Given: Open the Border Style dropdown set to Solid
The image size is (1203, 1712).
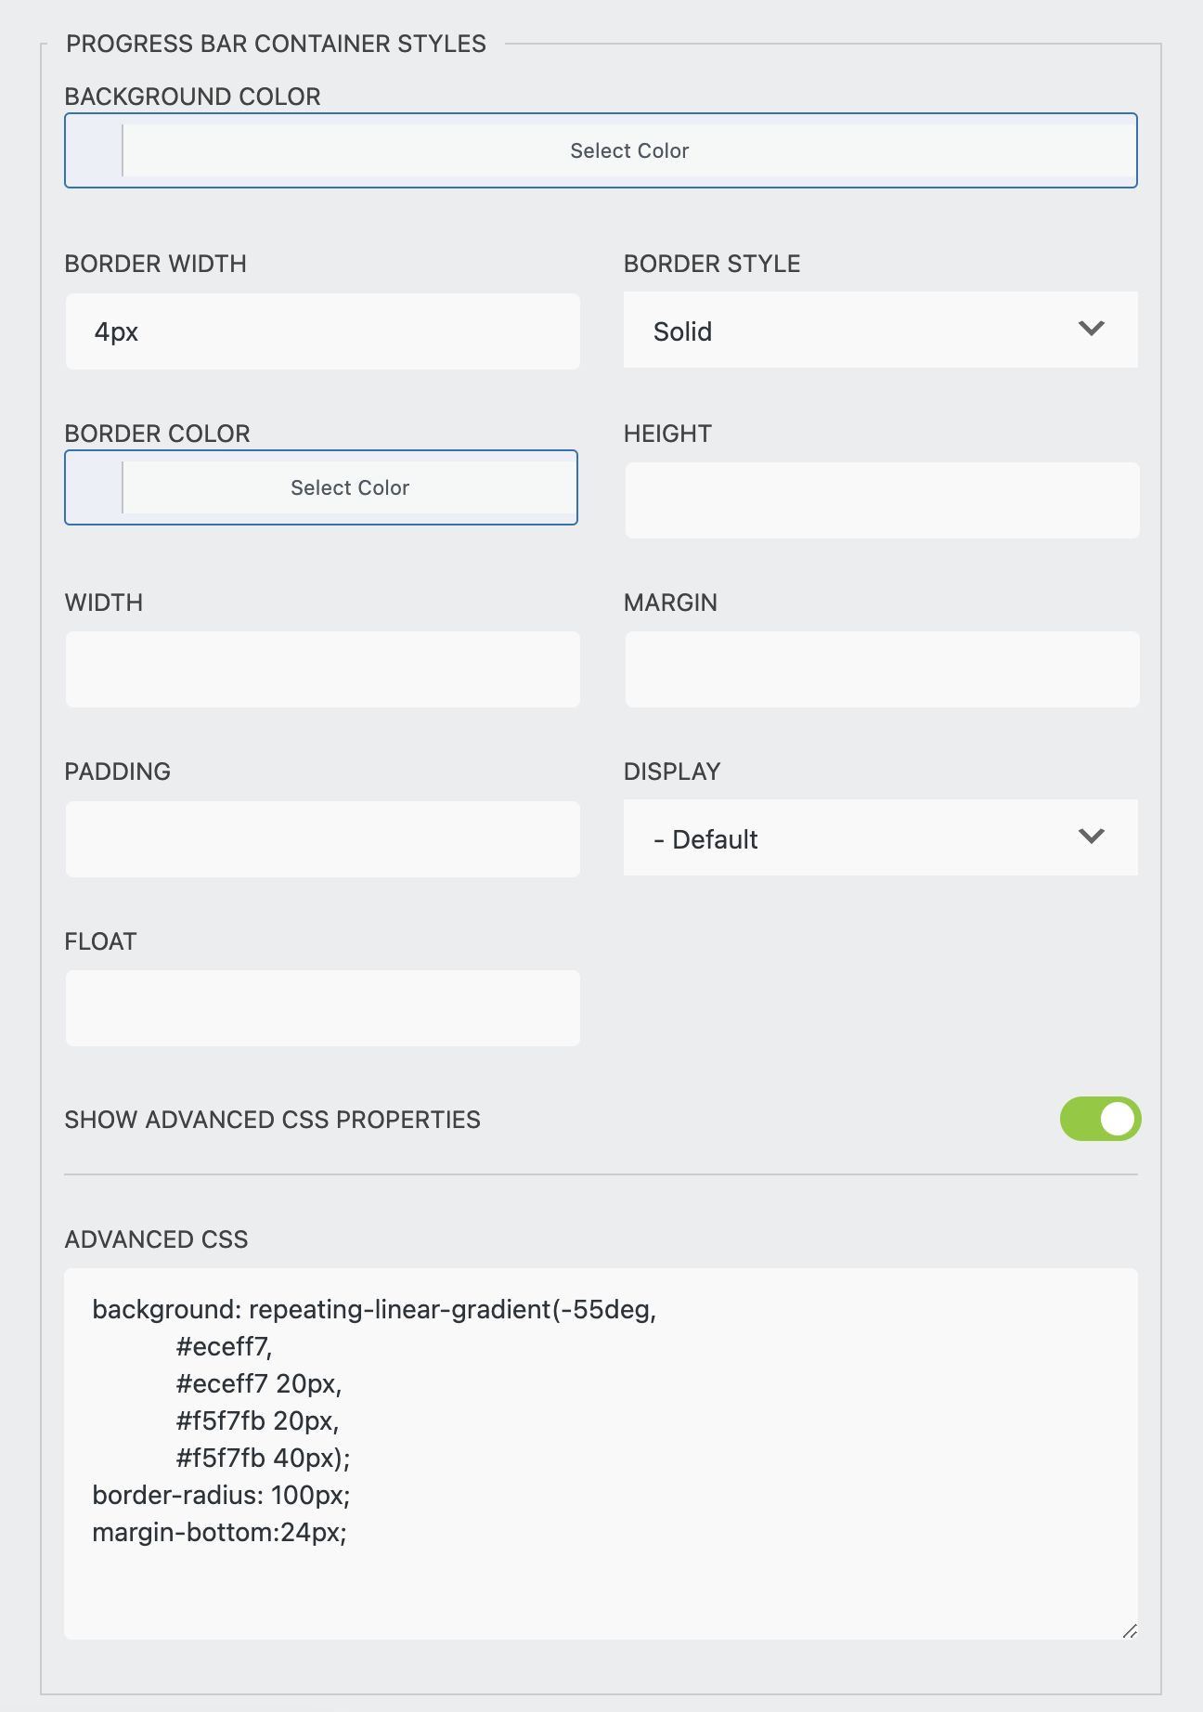Looking at the screenshot, I should pyautogui.click(x=880, y=331).
